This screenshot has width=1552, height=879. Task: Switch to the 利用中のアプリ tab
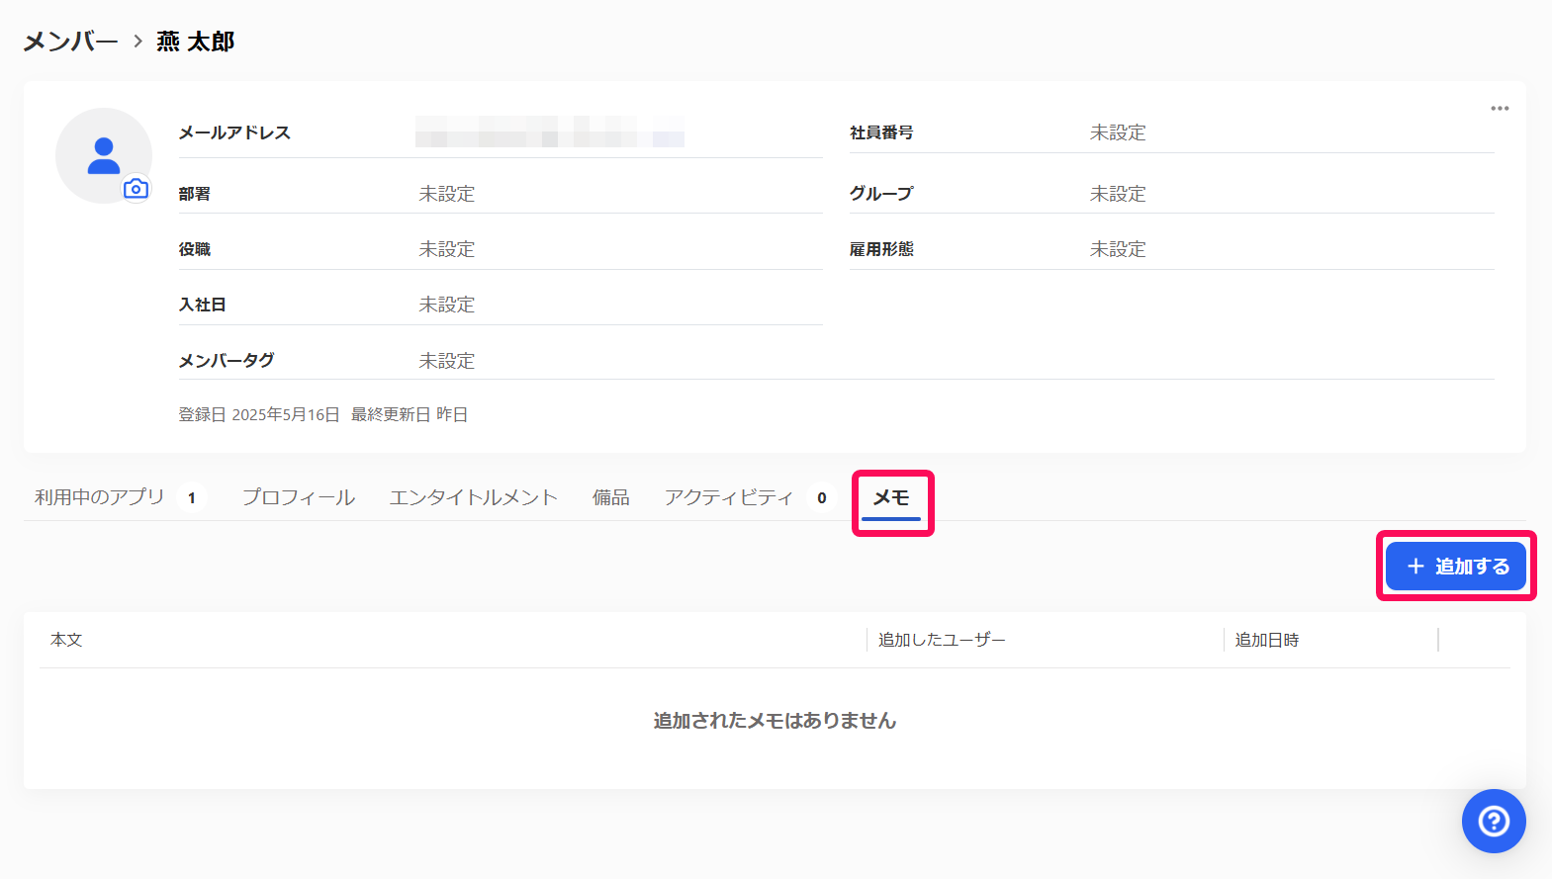coord(100,497)
